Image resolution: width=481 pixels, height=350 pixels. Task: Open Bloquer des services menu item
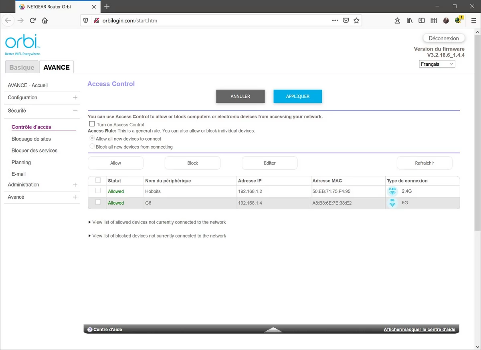[34, 151]
